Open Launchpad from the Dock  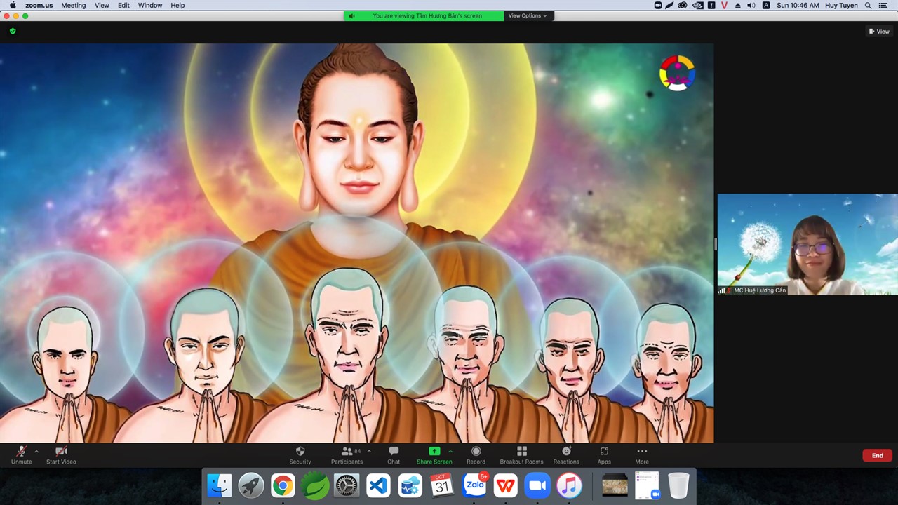pyautogui.click(x=251, y=485)
